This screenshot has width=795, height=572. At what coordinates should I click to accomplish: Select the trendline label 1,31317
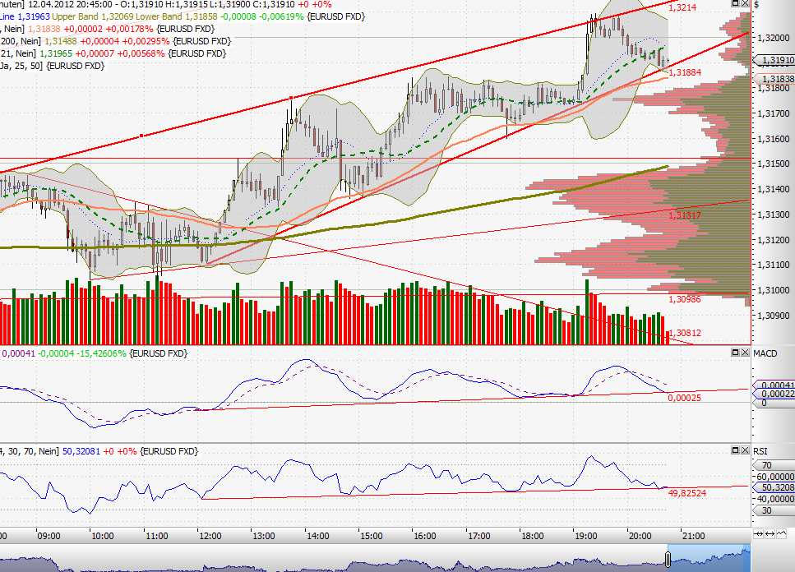[x=685, y=215]
